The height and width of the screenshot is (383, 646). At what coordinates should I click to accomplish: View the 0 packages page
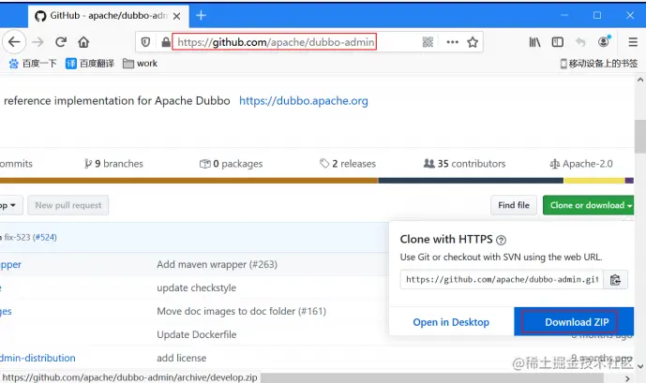click(232, 164)
